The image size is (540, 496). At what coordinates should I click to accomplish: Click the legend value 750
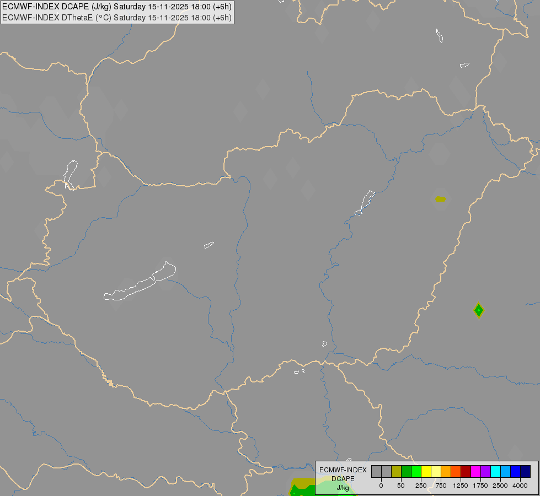coord(441,486)
